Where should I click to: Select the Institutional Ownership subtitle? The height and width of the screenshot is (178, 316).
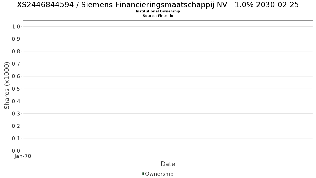tap(158, 11)
